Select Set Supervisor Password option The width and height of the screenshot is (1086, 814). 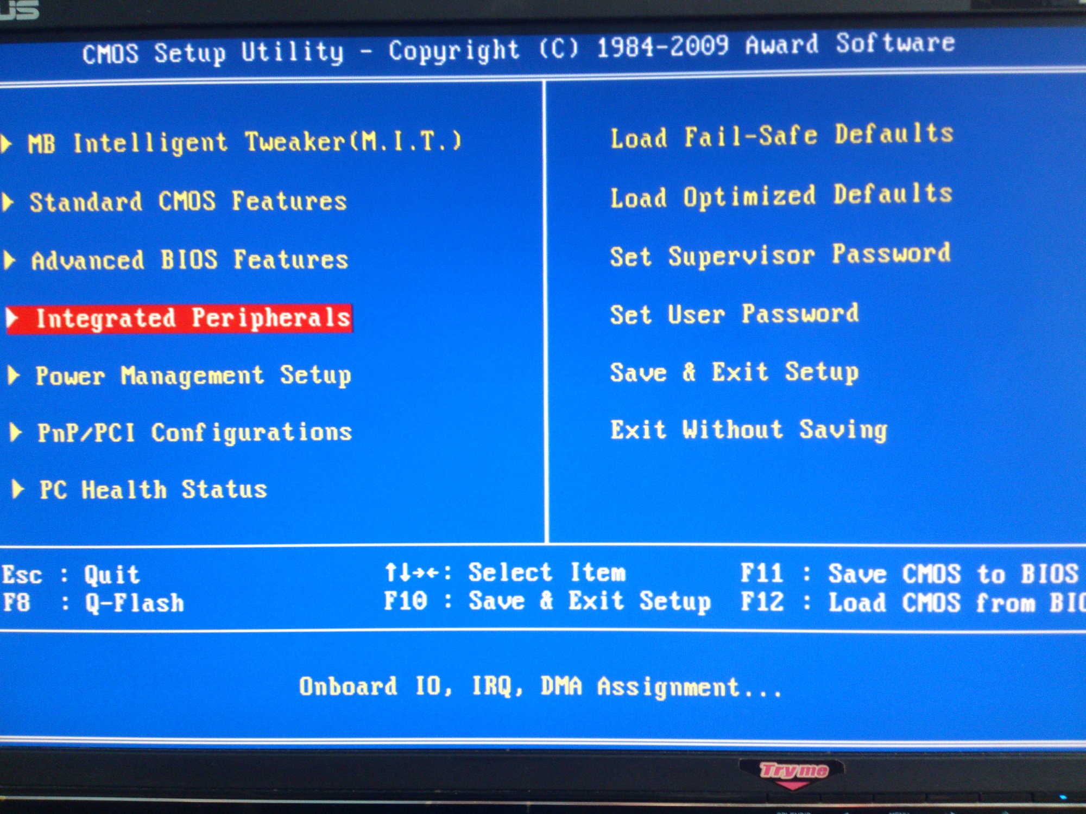(780, 255)
